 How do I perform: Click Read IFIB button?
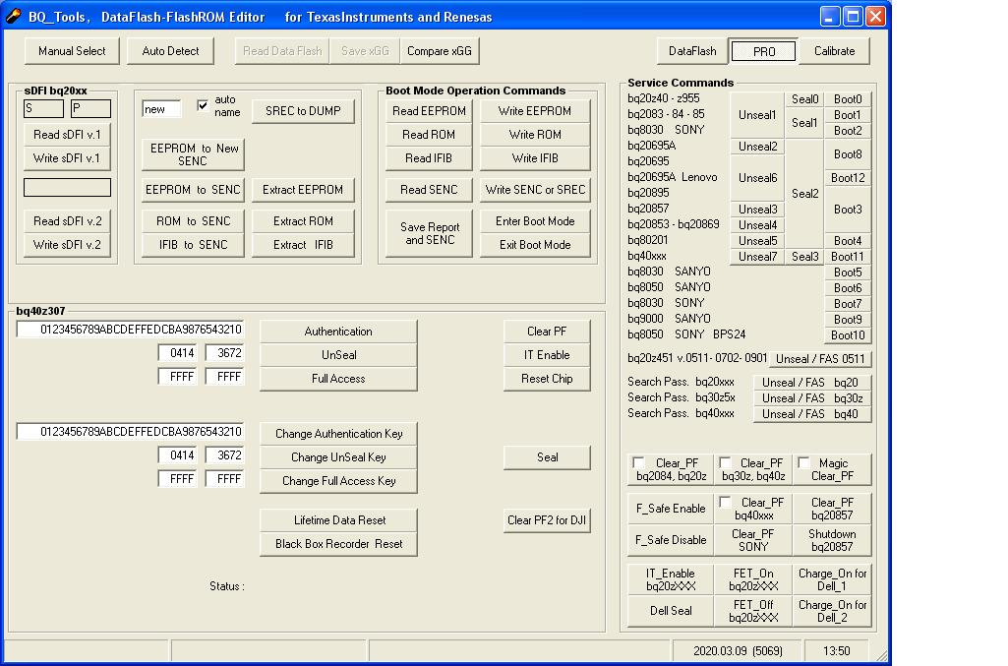429,158
